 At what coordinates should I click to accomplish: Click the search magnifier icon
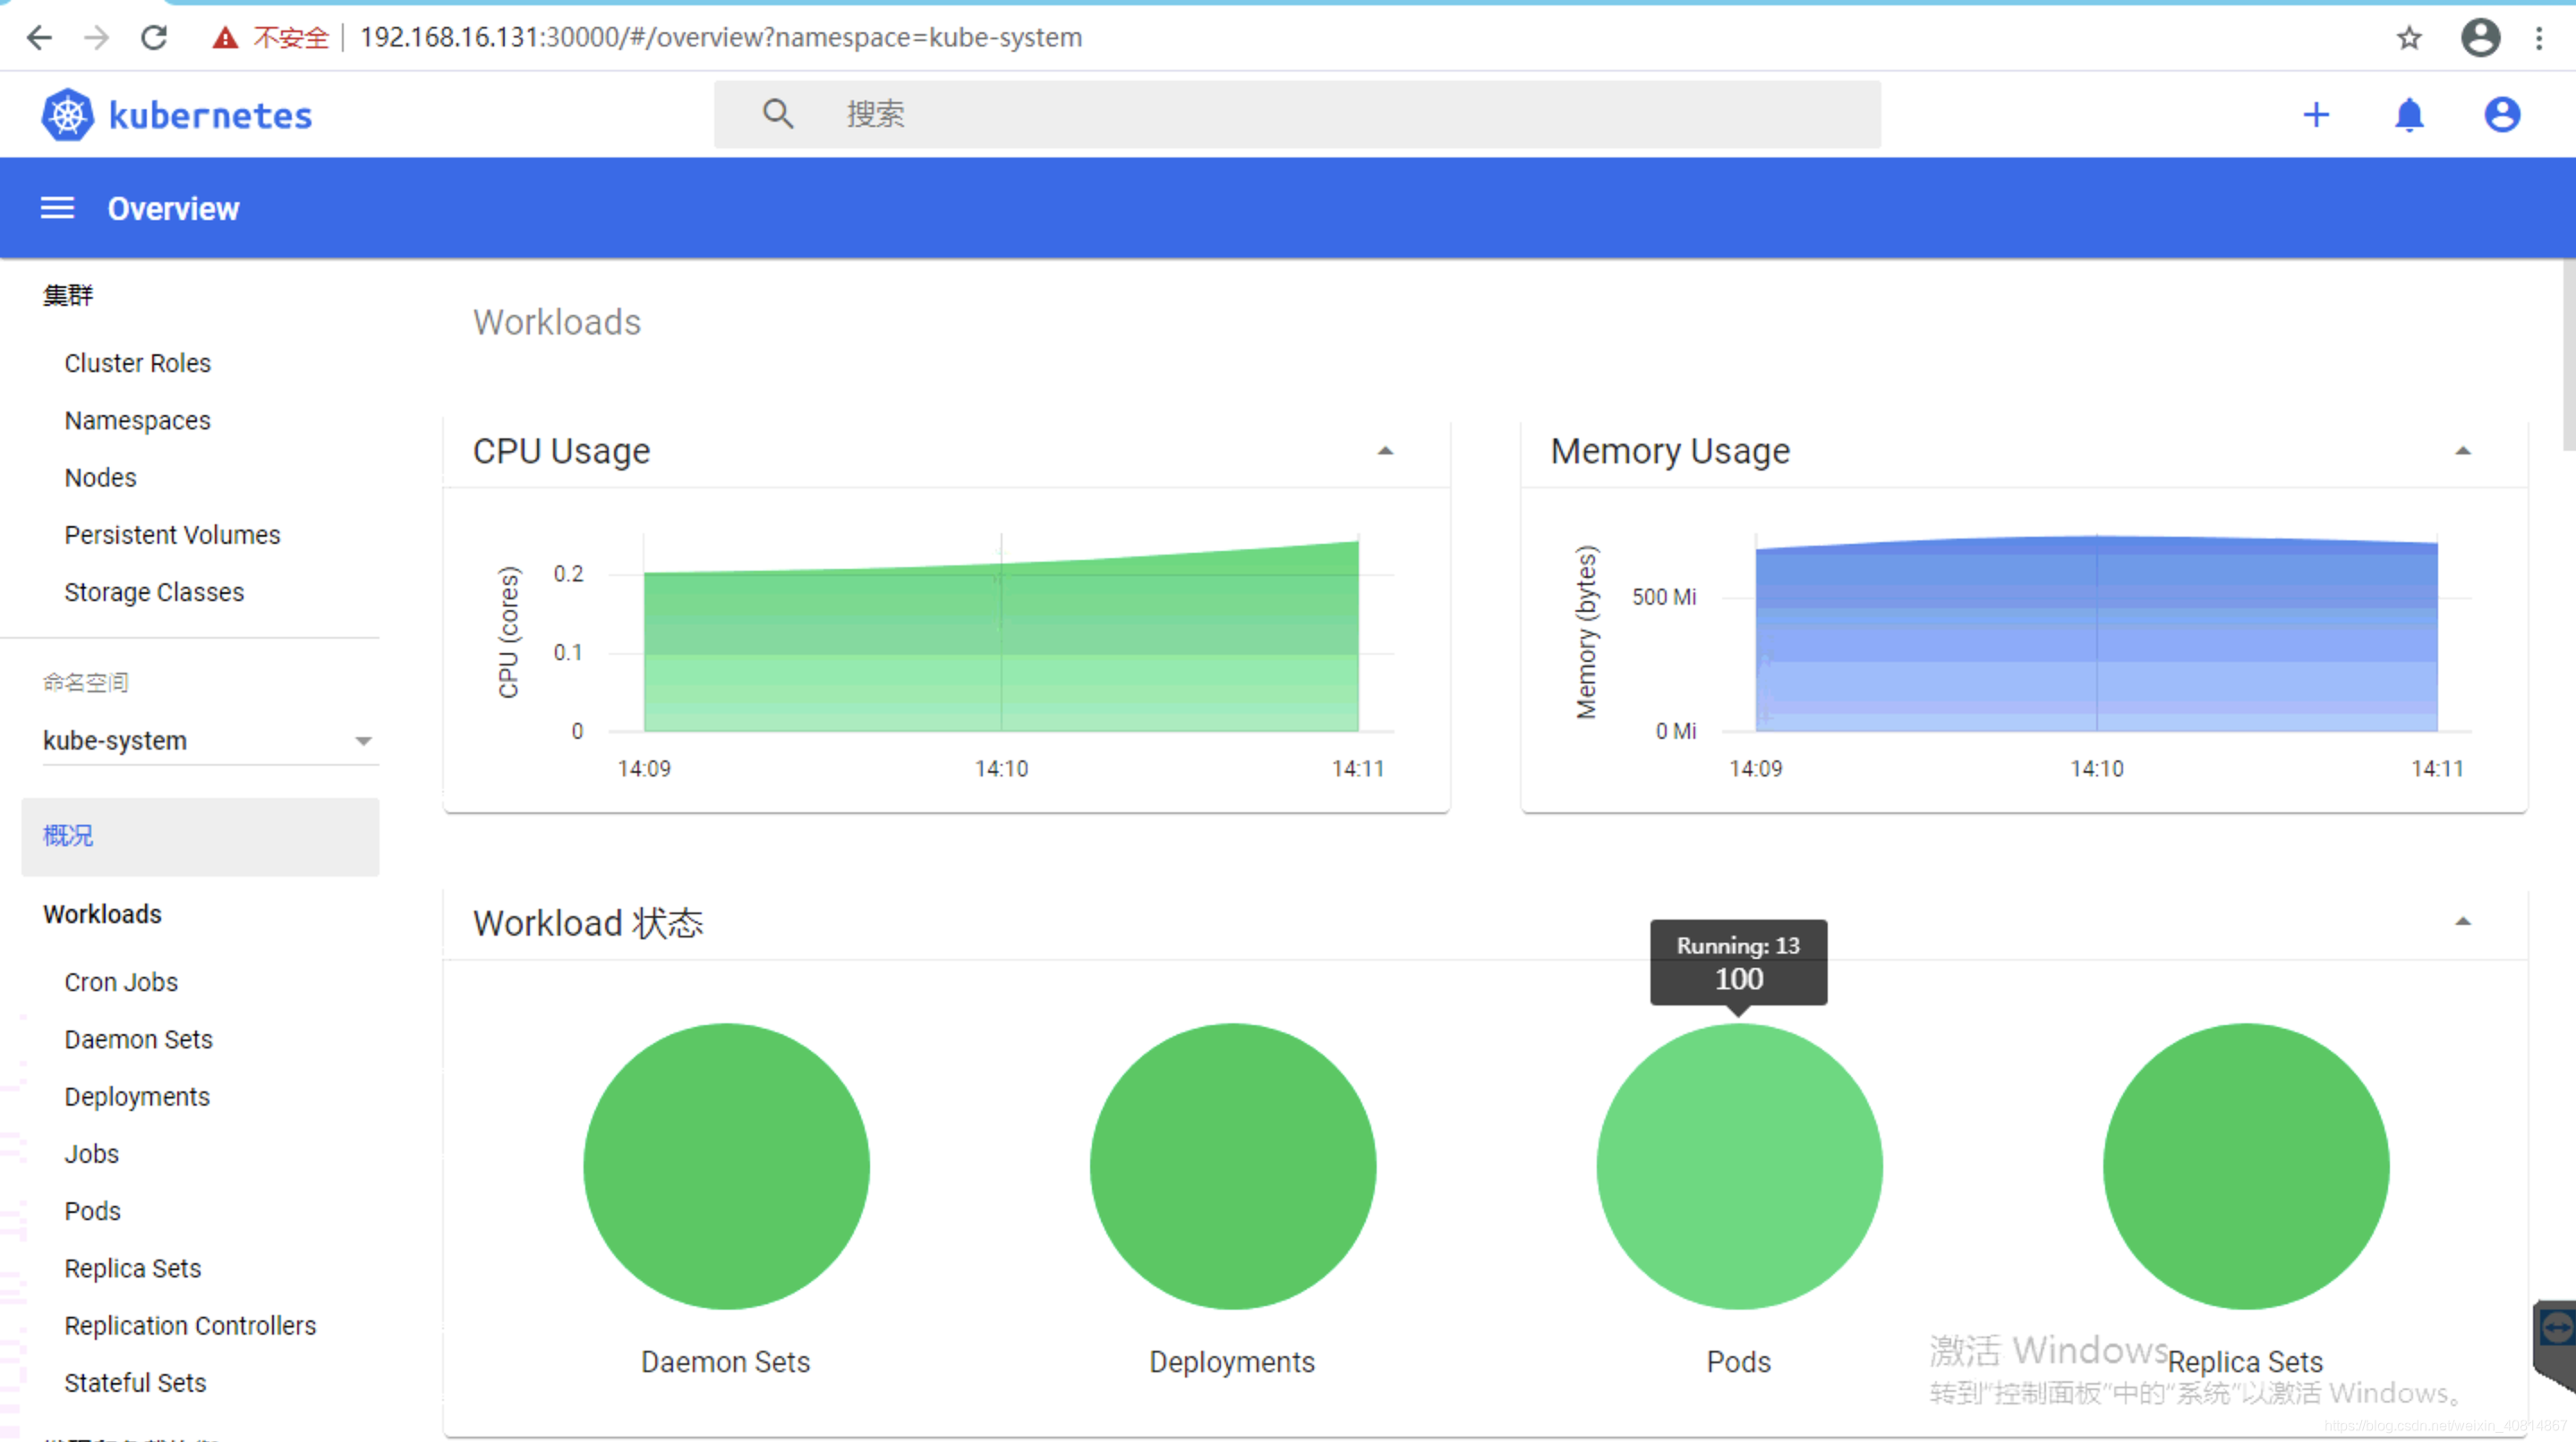(x=778, y=114)
